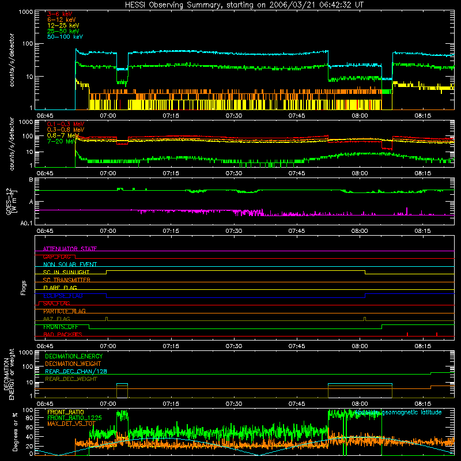461x461 pixels.
Task: Click the ATTENUATOR_STATE flag label
Action: click(x=70, y=249)
